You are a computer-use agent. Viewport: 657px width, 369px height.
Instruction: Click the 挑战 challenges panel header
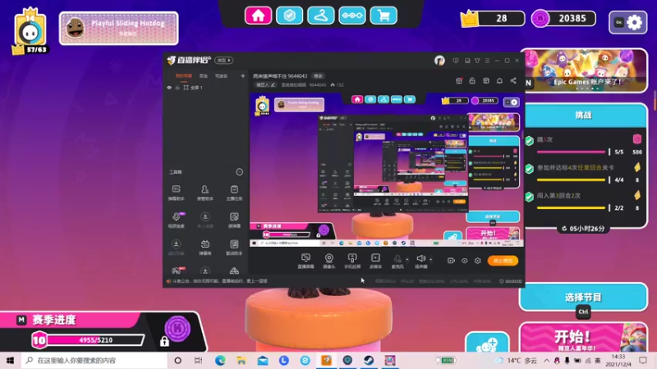coord(584,116)
